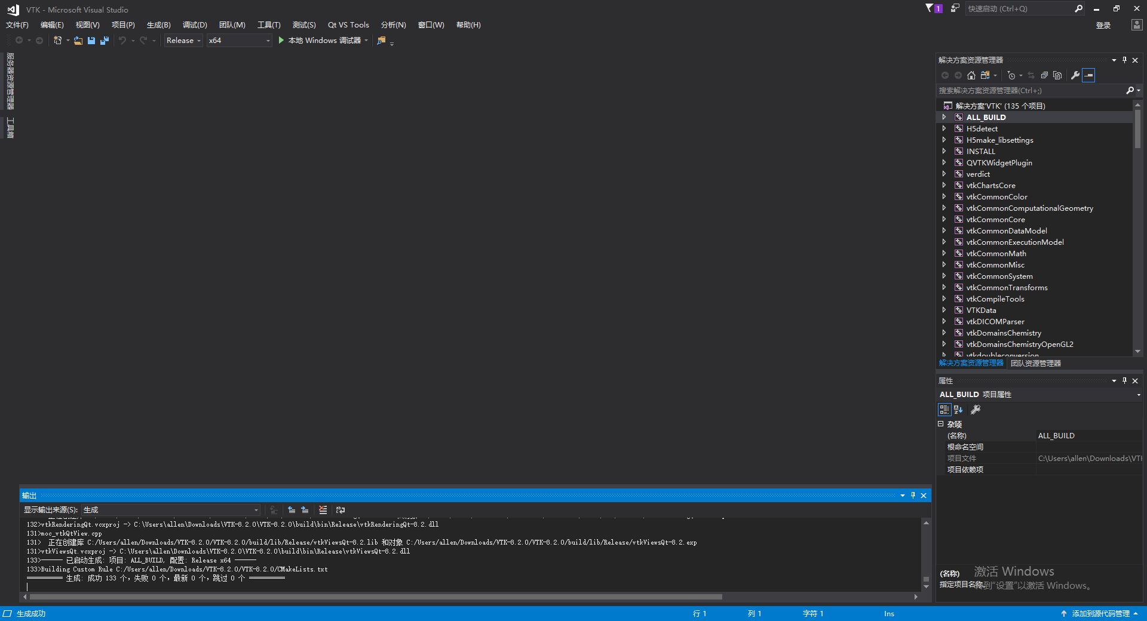Expand the vtkCommonCore project node
Viewport: 1147px width, 621px height.
[944, 219]
